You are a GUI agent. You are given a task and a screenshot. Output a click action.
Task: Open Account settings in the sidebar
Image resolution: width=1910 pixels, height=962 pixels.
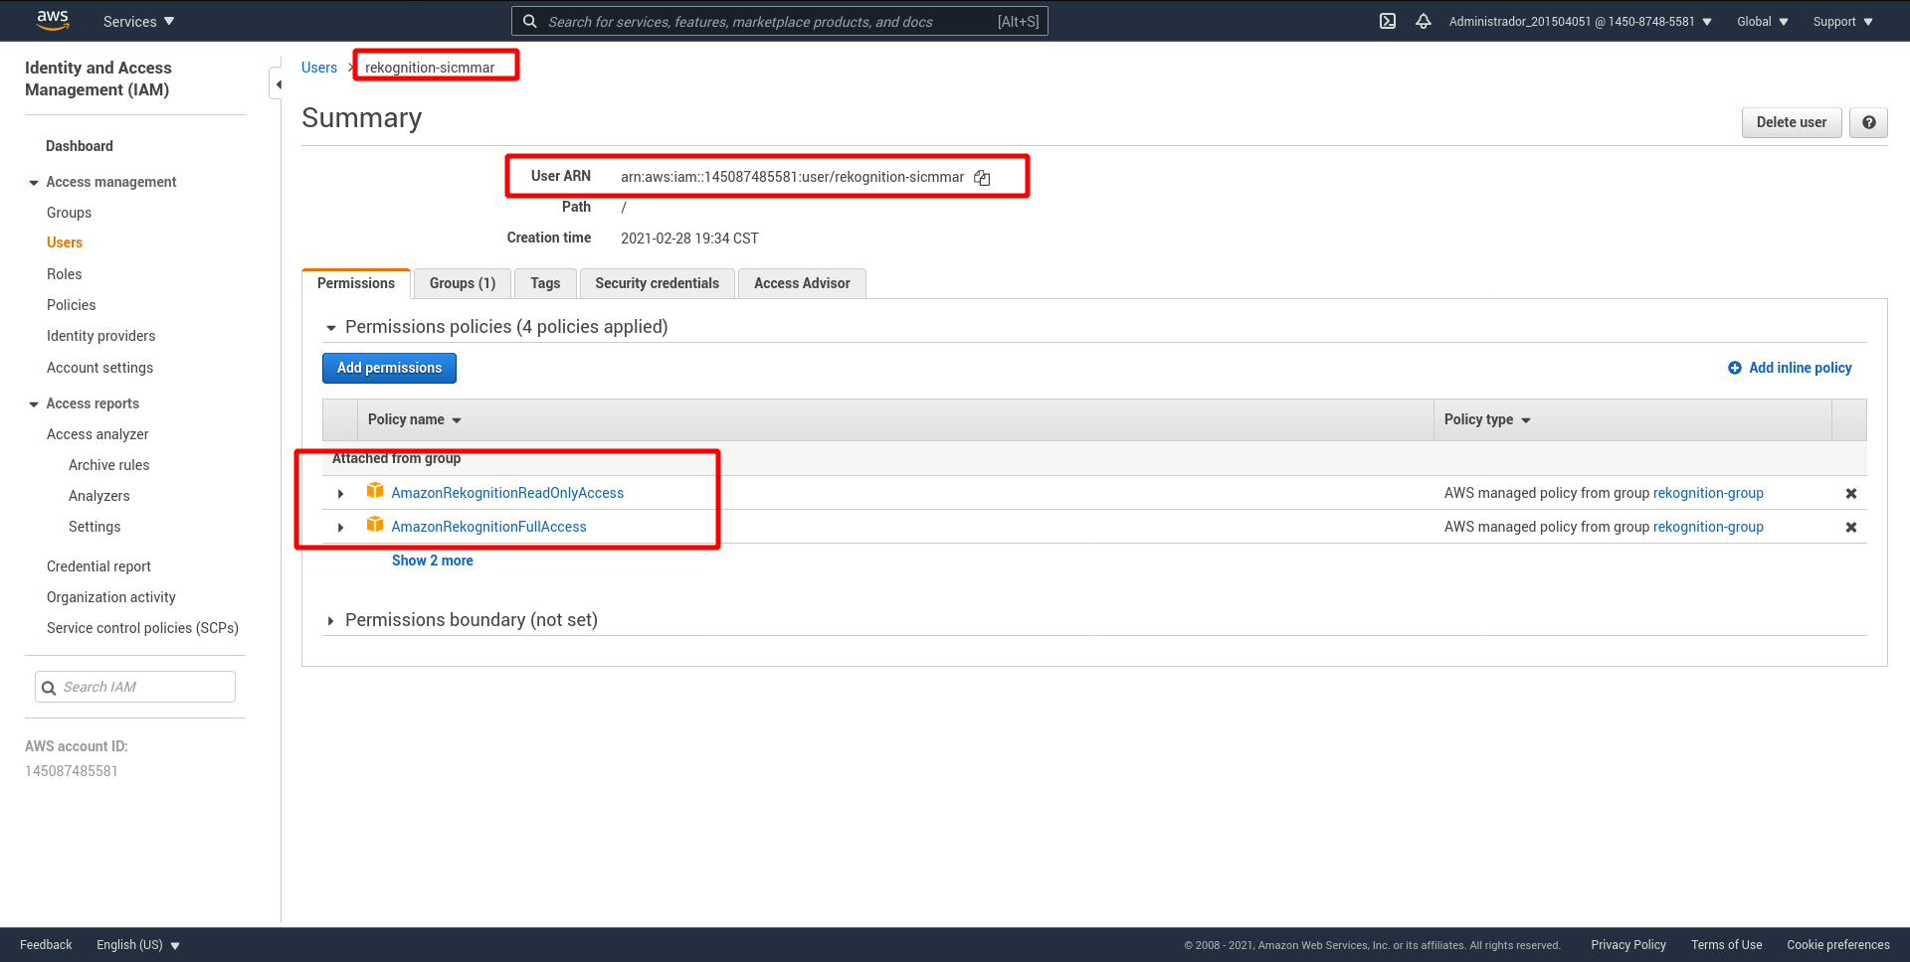(99, 368)
